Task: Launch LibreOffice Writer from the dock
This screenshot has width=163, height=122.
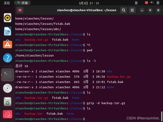Action: coord(7,31)
